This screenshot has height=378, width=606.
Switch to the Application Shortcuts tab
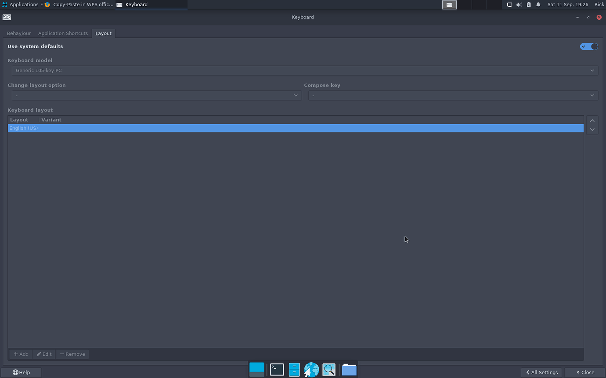[x=63, y=33]
